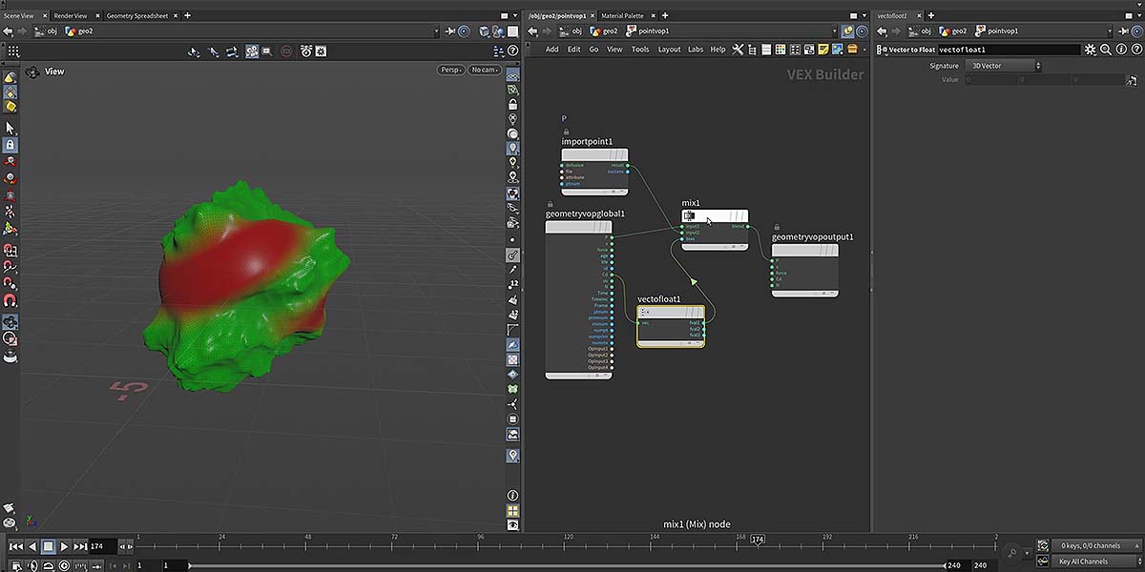Toggle real-time playback icon below playbar
Viewport: 1145px width, 572px height.
coord(64,566)
